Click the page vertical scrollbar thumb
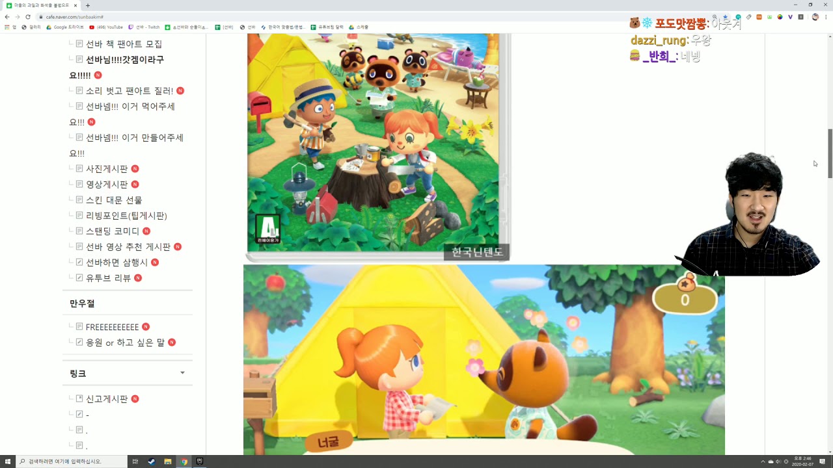Screen dimensions: 833x468 830,153
